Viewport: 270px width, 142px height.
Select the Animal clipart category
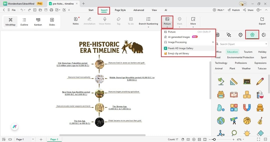pos(219,69)
